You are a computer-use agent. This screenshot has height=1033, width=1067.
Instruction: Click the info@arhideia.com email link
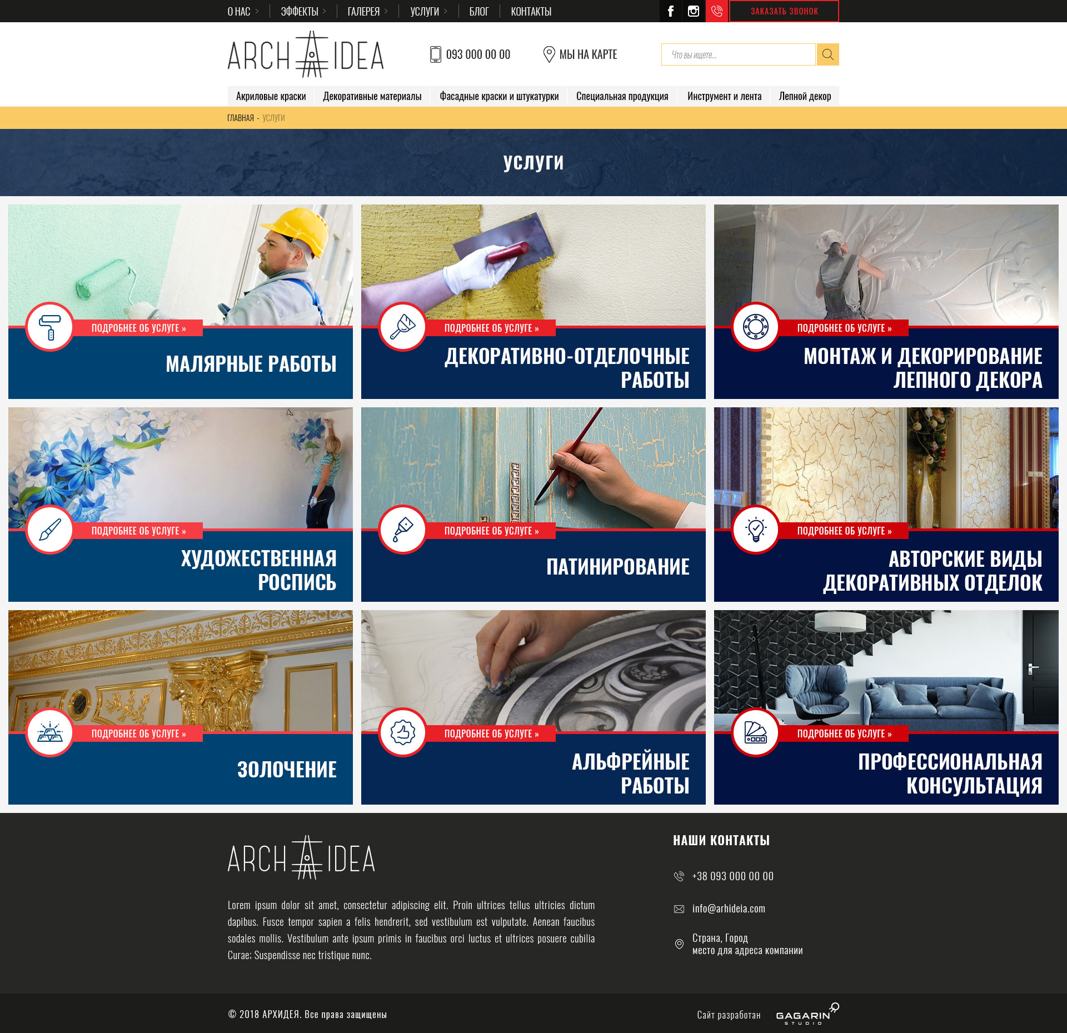[729, 909]
